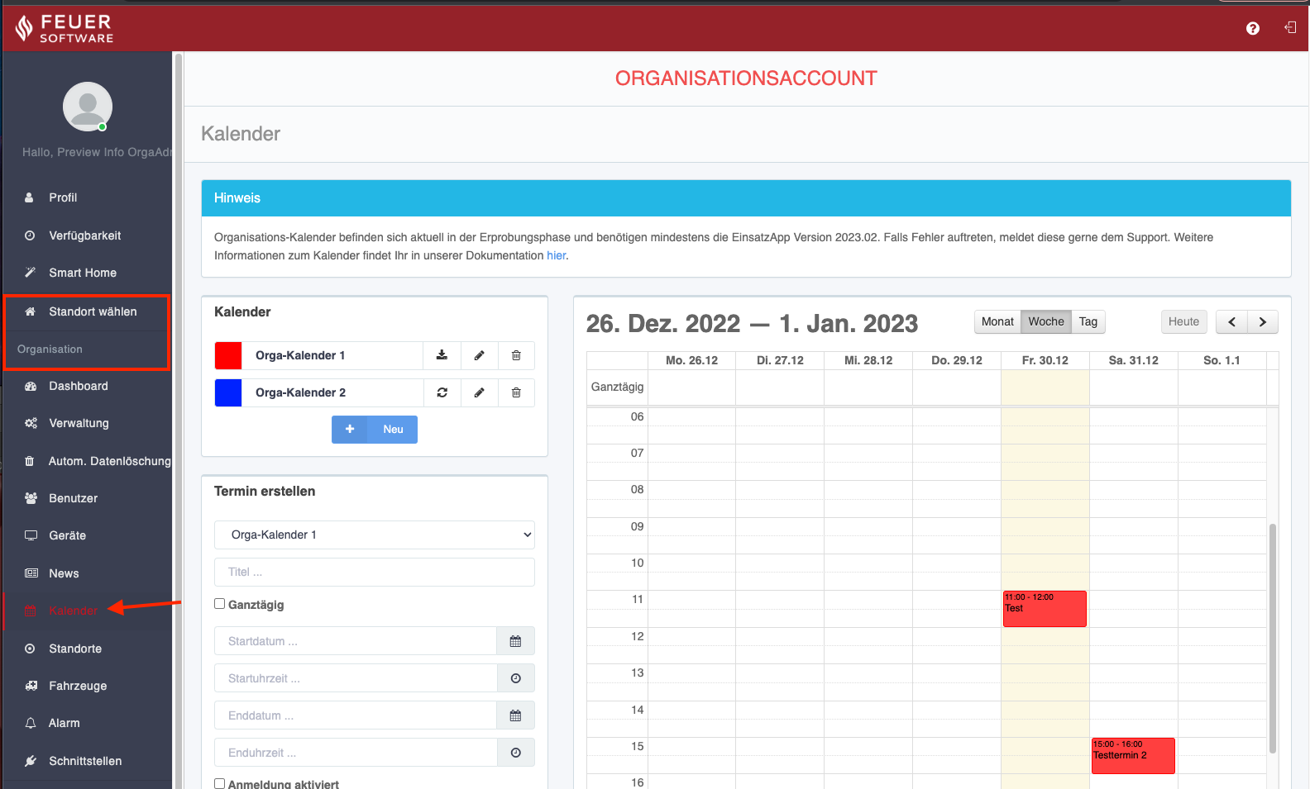The height and width of the screenshot is (789, 1310).
Task: Delete Orga-Kalender 2 using trash icon
Action: (x=516, y=392)
